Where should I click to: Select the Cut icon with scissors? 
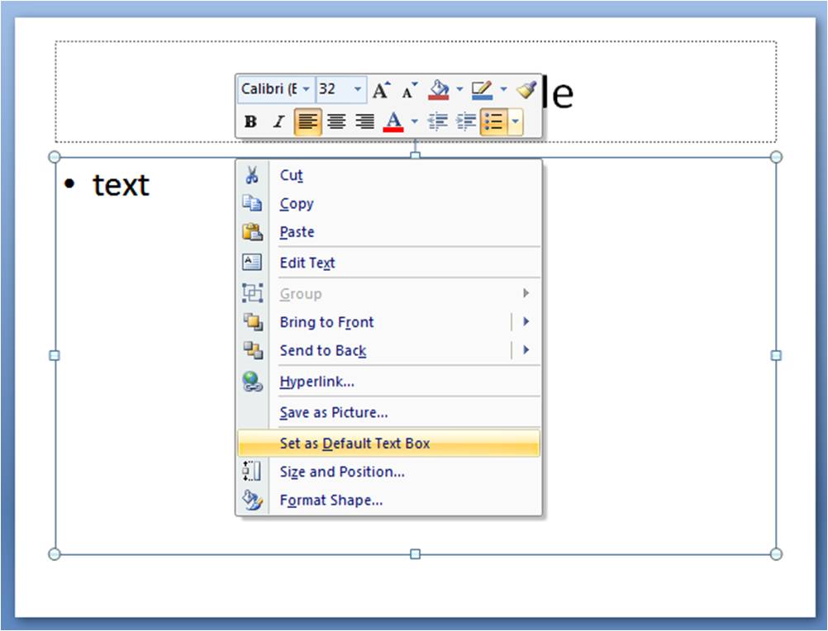tap(252, 175)
